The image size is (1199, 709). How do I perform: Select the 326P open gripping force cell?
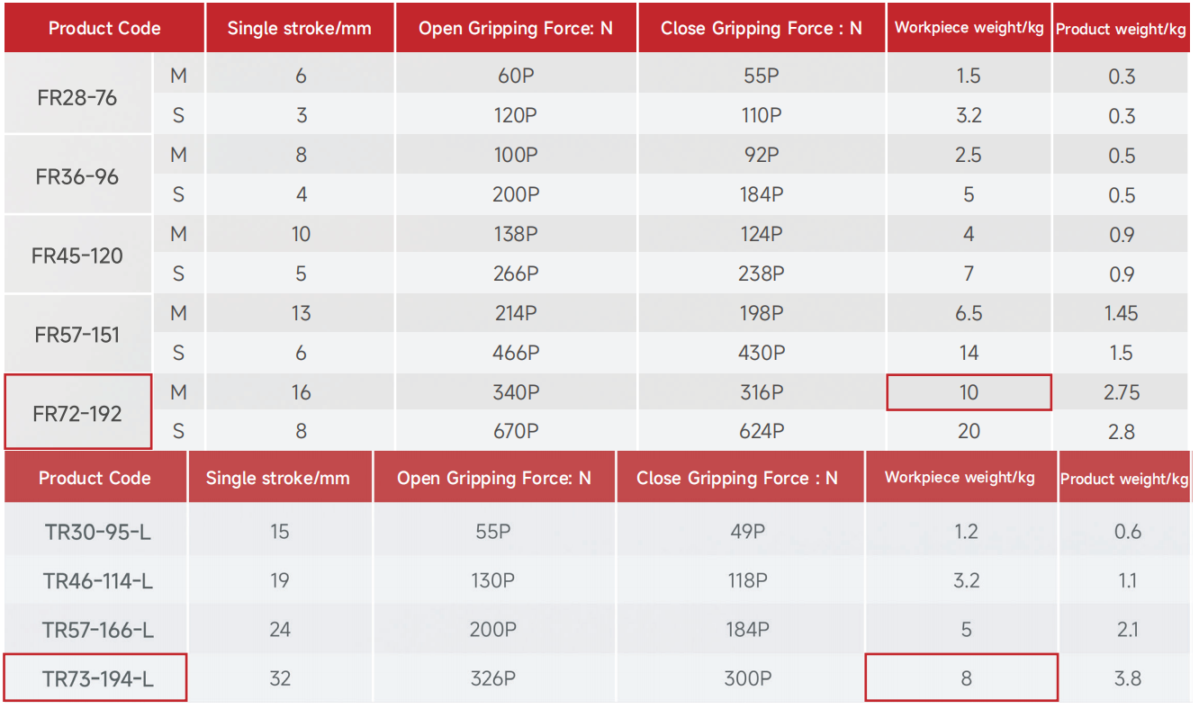tap(492, 678)
